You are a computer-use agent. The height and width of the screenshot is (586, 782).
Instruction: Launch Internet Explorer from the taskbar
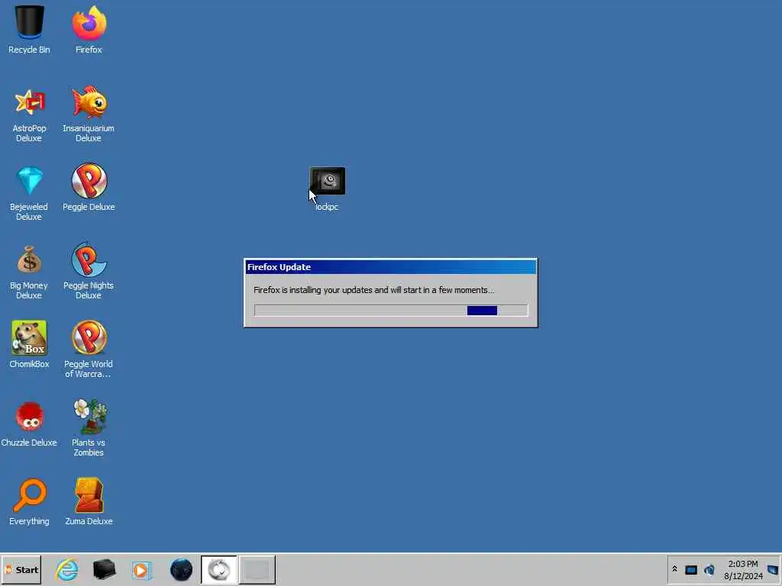point(67,569)
